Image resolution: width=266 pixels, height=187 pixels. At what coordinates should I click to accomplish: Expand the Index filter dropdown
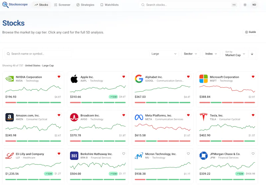point(211,54)
